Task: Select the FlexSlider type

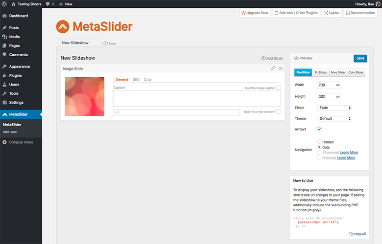Action: 303,72
